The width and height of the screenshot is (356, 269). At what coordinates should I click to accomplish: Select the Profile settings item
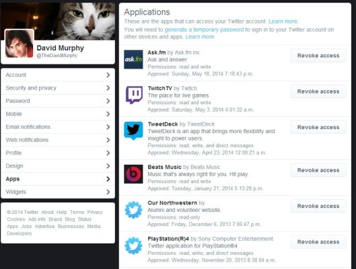[58, 153]
